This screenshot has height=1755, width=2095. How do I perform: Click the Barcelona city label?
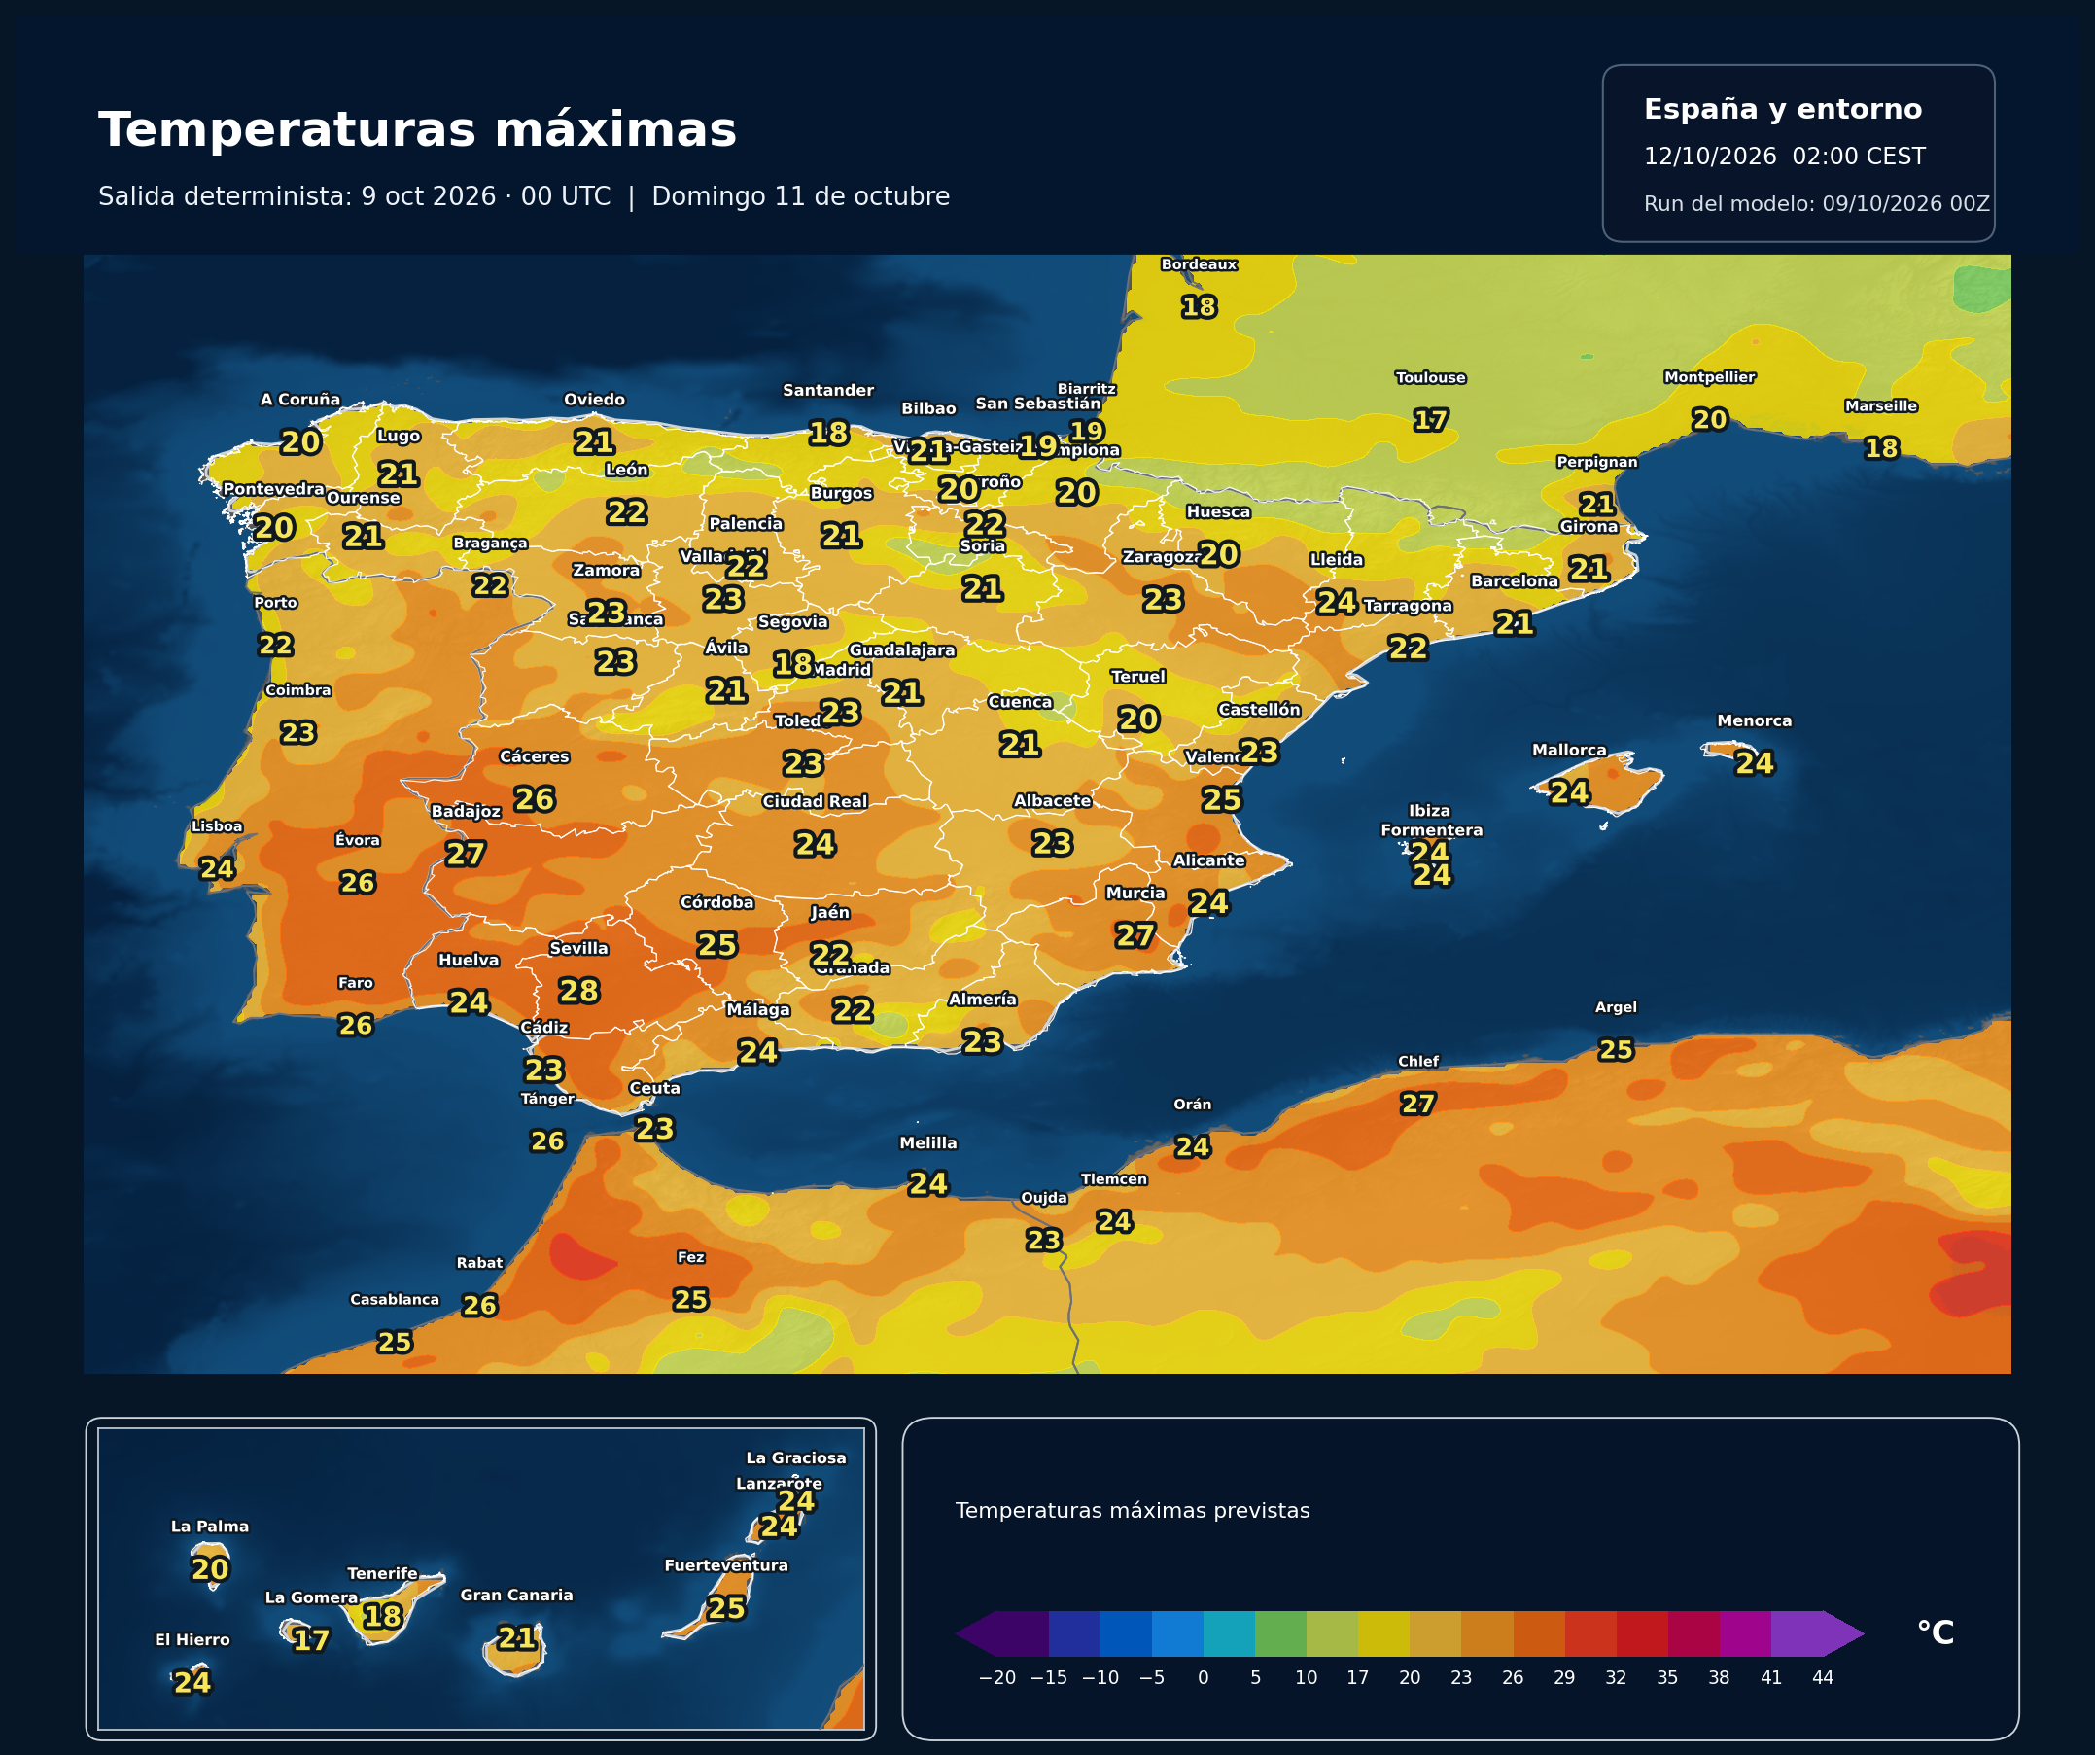click(x=1515, y=580)
